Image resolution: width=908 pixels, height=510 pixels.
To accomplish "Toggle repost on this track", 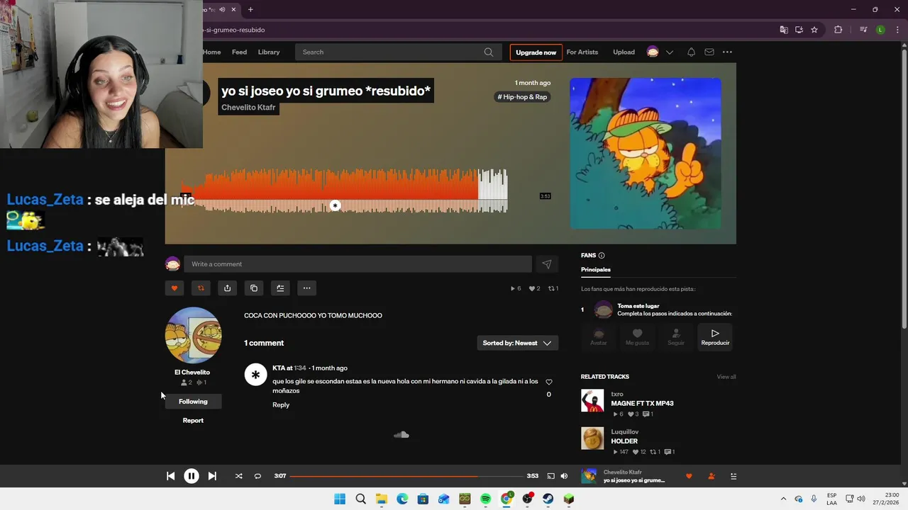I will click(x=201, y=288).
